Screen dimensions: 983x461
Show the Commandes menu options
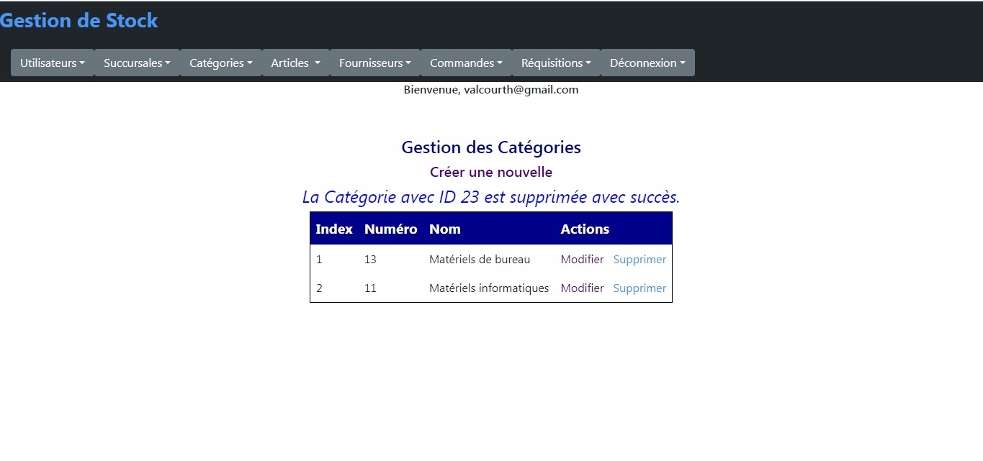coord(466,63)
